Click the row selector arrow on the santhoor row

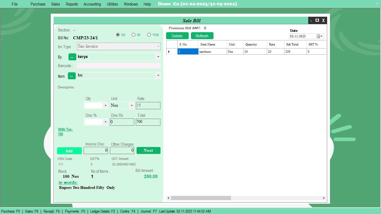pyautogui.click(x=169, y=52)
